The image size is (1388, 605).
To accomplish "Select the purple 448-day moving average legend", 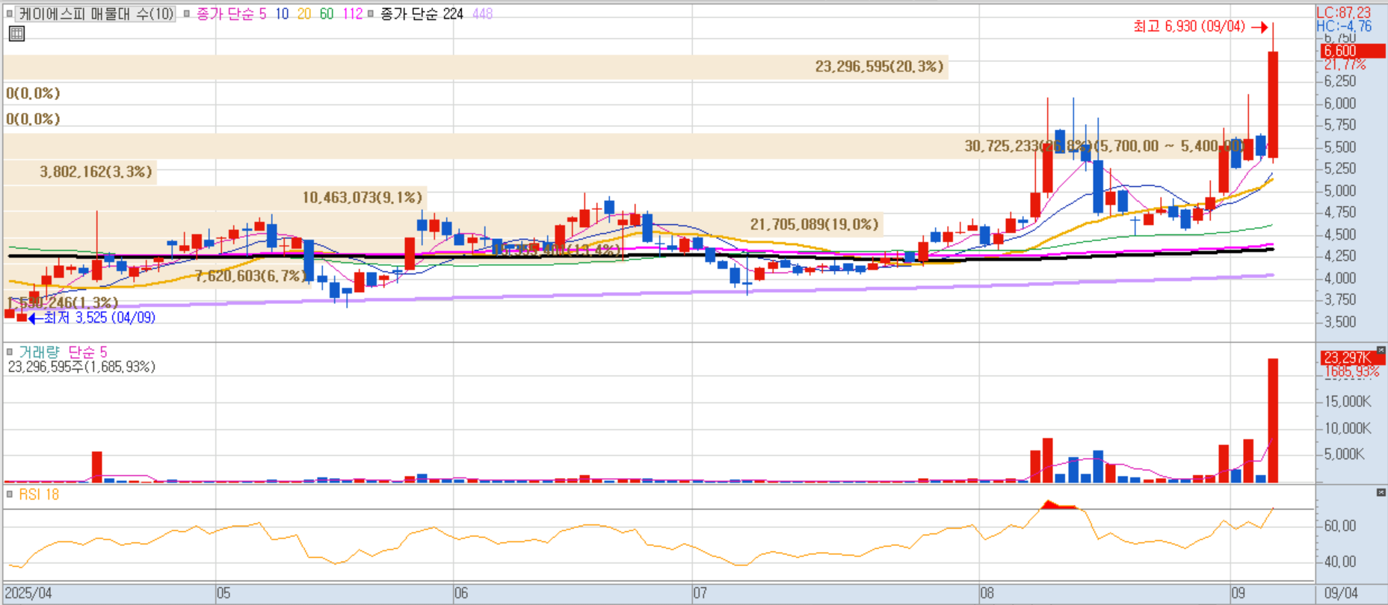I will tap(483, 13).
